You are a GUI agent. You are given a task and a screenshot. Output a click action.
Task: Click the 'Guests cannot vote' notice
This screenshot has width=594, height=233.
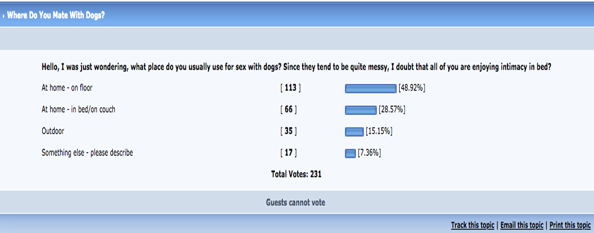coord(295,202)
